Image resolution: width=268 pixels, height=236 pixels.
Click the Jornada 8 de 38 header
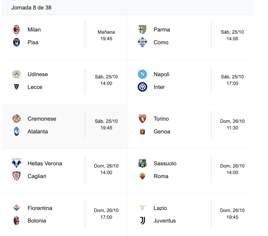tap(31, 8)
